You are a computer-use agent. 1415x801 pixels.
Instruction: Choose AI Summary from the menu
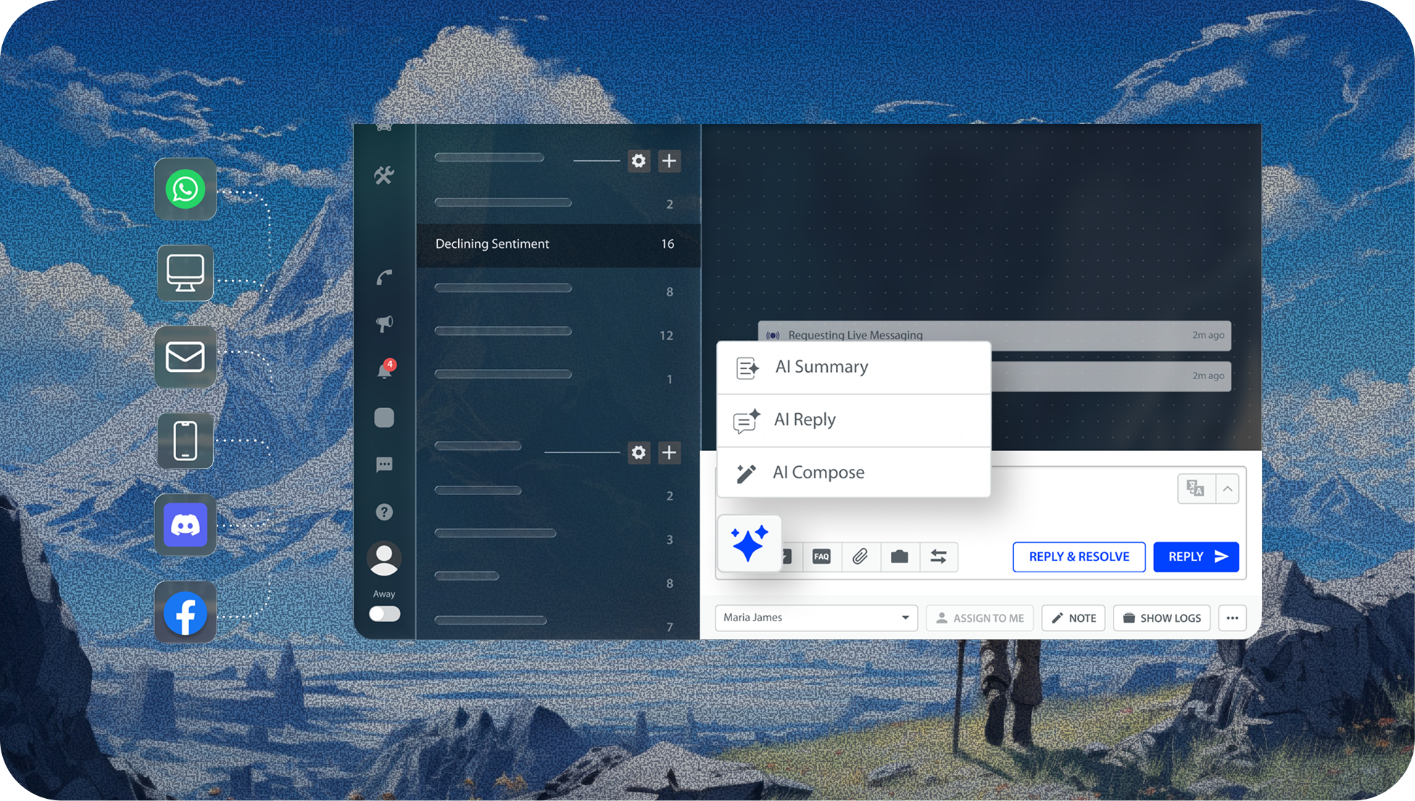pyautogui.click(x=854, y=368)
